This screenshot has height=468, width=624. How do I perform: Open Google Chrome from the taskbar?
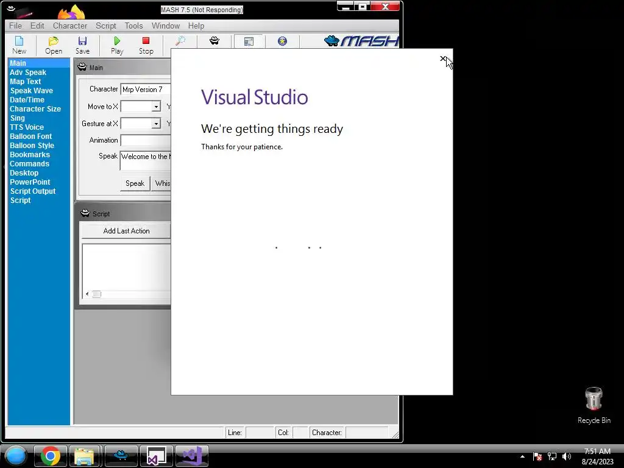coord(50,456)
